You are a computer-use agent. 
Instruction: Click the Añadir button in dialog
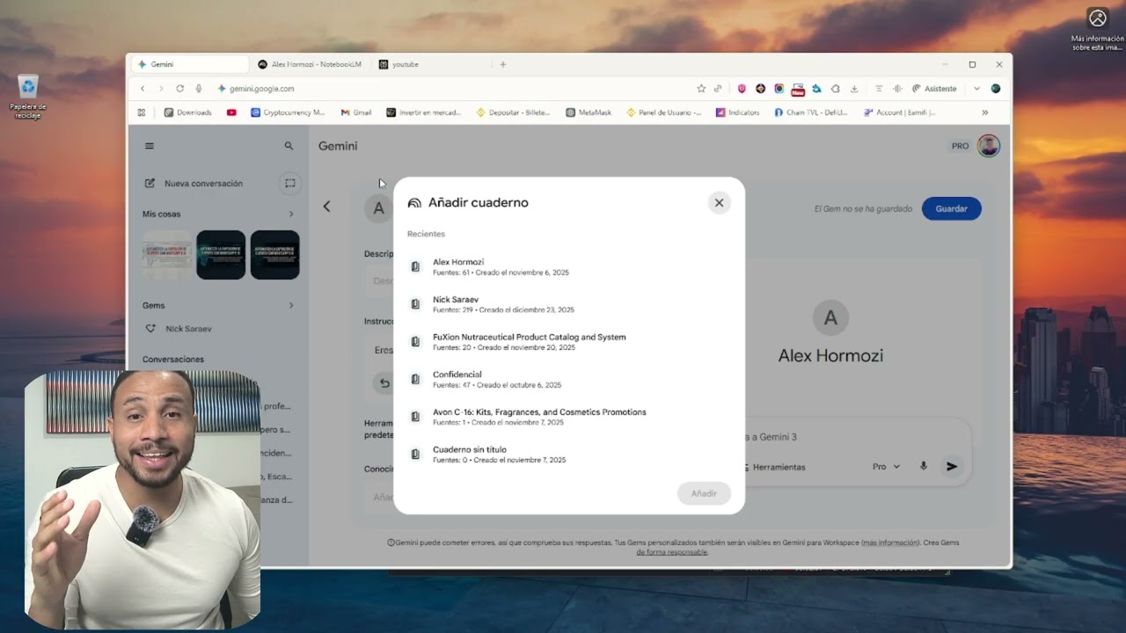704,493
